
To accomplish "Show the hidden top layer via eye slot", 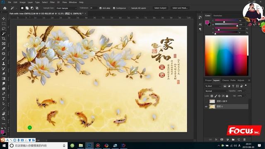I will (206, 101).
